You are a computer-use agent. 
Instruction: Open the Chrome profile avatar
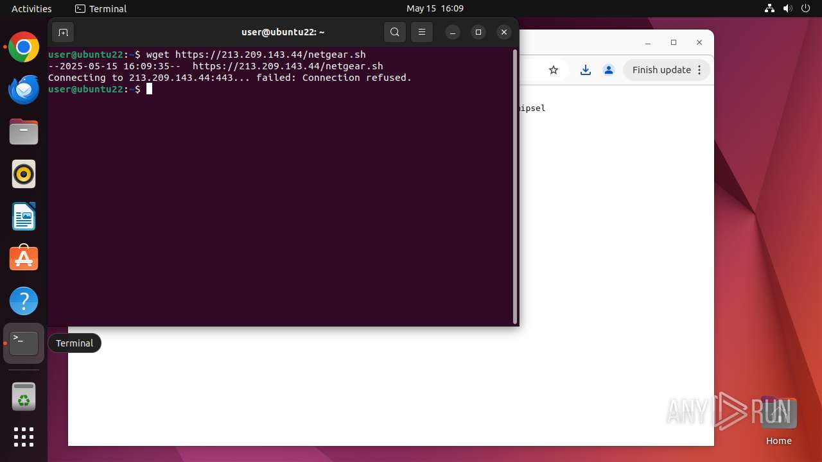609,70
